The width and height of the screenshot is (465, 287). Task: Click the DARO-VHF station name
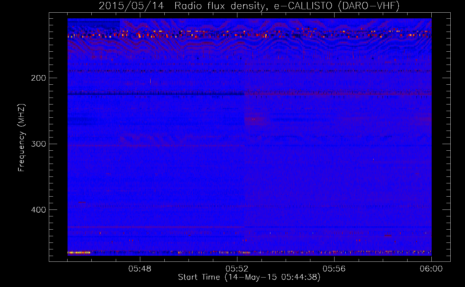[369, 6]
